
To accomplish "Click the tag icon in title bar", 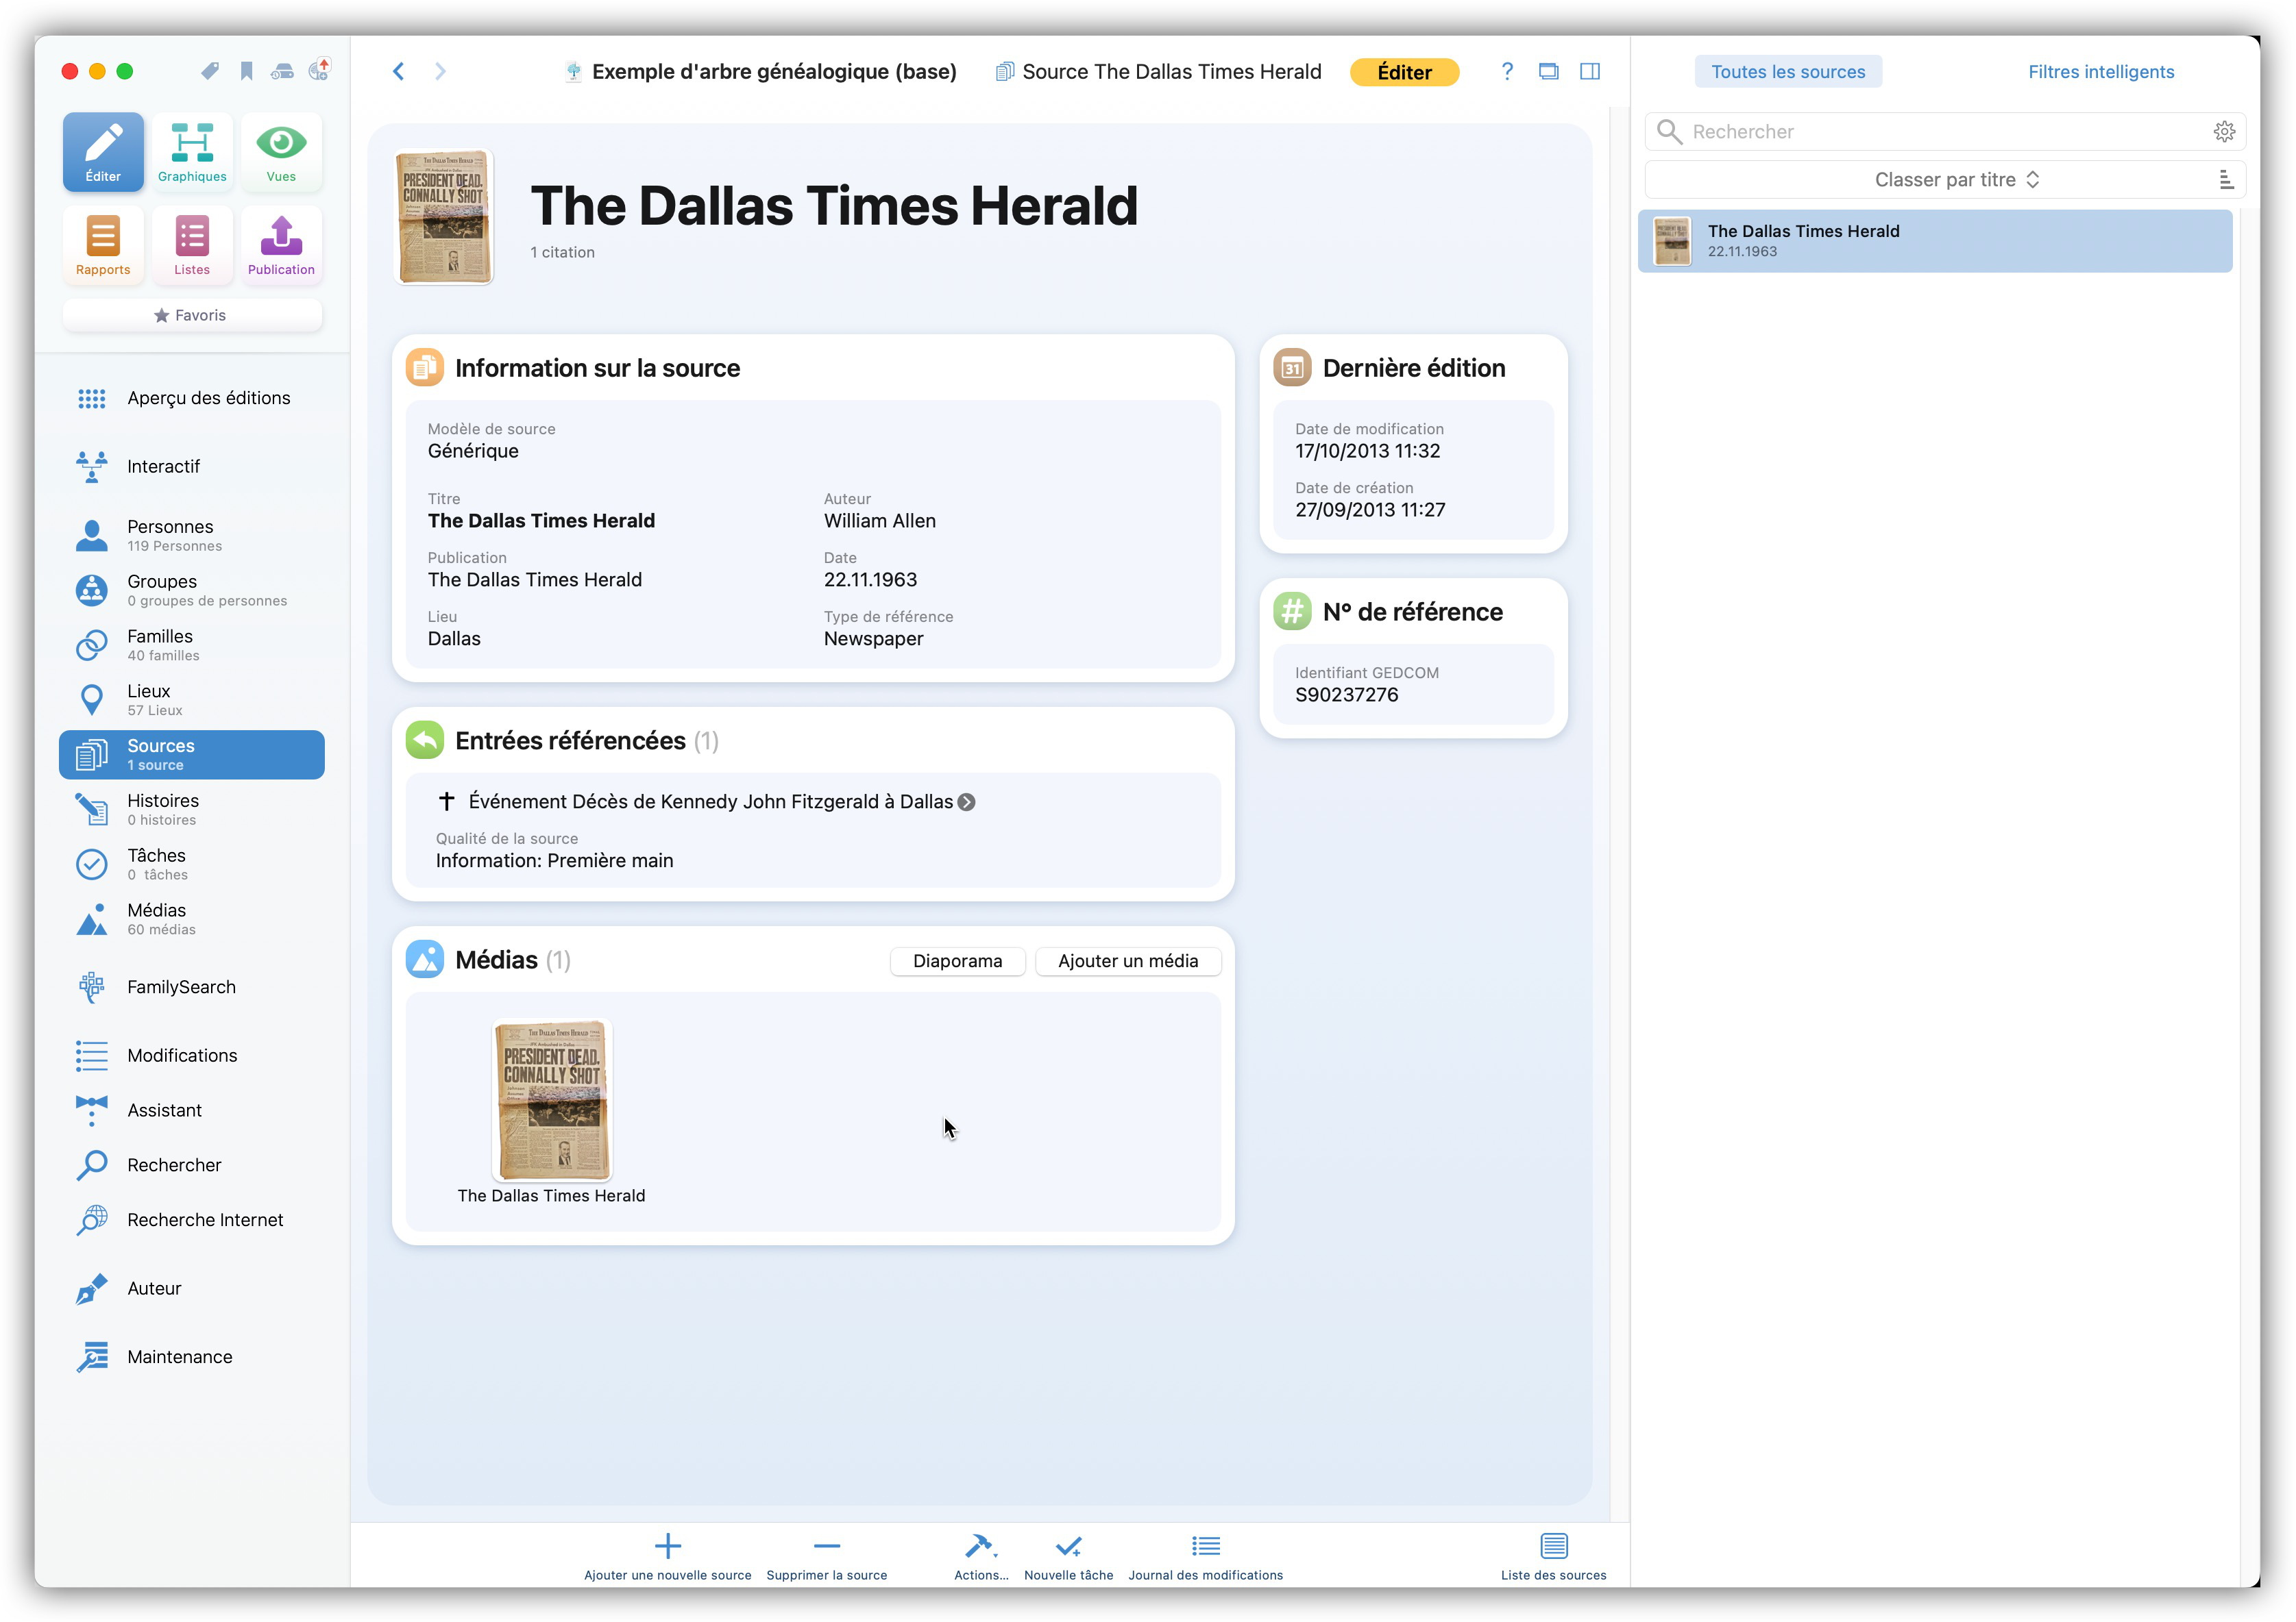I will pos(210,71).
